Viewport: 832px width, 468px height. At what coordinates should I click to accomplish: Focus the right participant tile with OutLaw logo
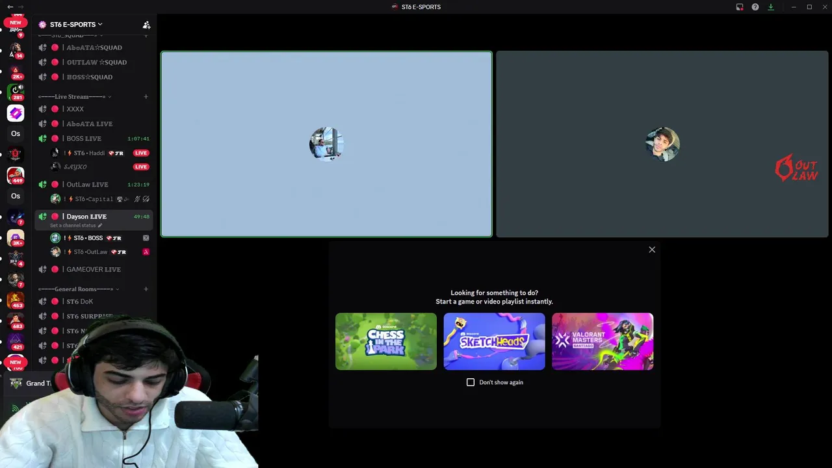coord(662,144)
